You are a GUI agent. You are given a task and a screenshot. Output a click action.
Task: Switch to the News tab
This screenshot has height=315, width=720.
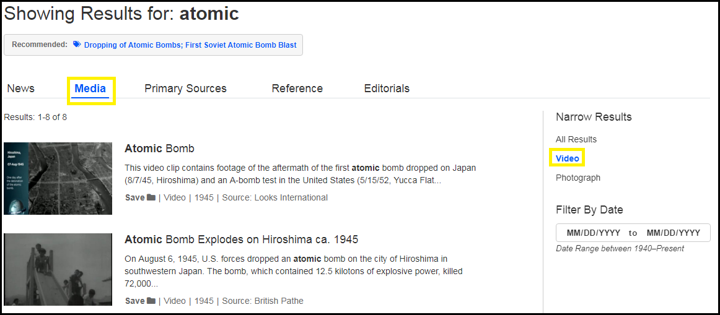pyautogui.click(x=20, y=88)
